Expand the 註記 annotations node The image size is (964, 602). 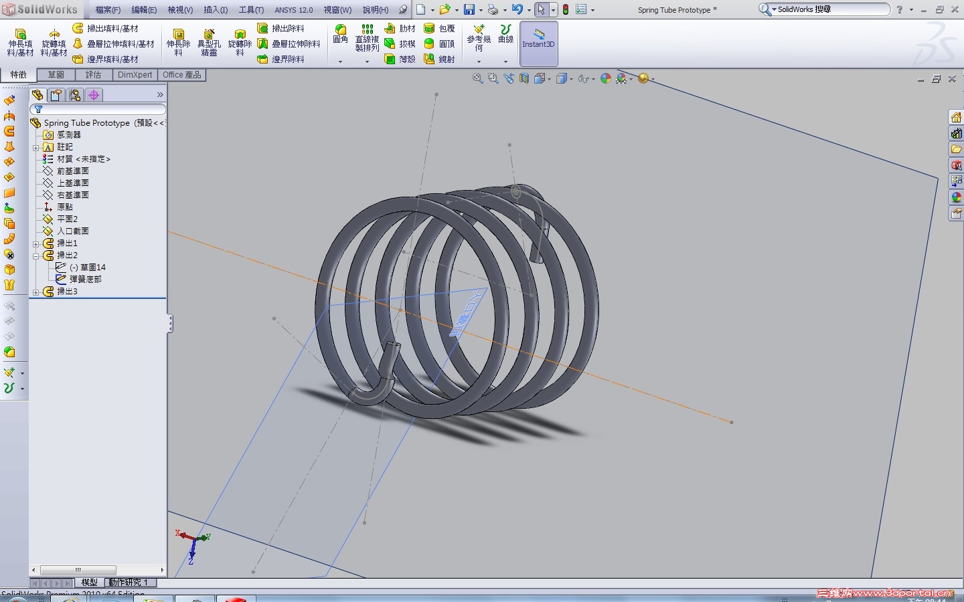[x=36, y=147]
